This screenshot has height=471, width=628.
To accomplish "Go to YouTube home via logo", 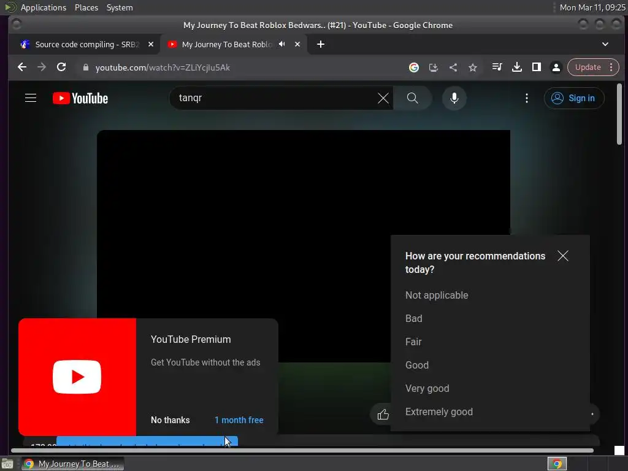I will 80,98.
